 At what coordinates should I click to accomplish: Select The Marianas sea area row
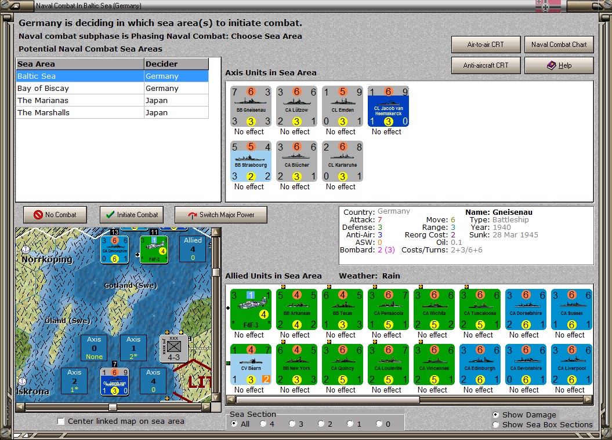(x=113, y=100)
